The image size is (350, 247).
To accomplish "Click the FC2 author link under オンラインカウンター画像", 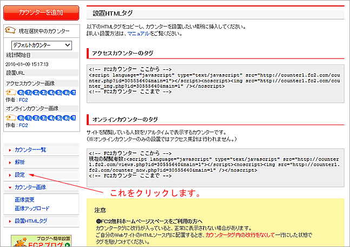I will (x=23, y=126).
